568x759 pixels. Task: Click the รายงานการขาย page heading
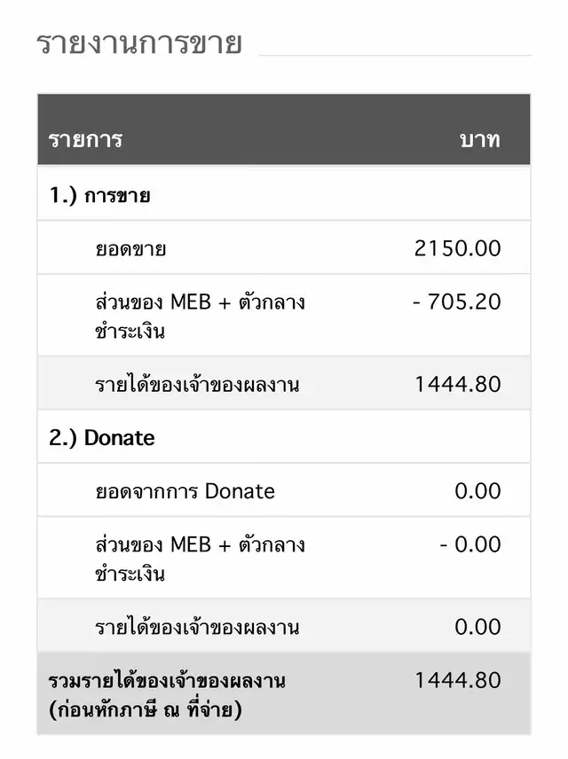139,43
